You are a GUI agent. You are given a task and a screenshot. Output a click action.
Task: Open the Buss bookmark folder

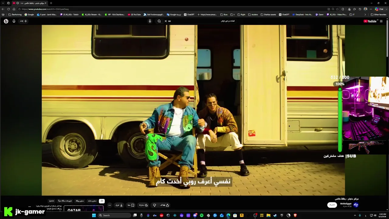[x=224, y=15]
